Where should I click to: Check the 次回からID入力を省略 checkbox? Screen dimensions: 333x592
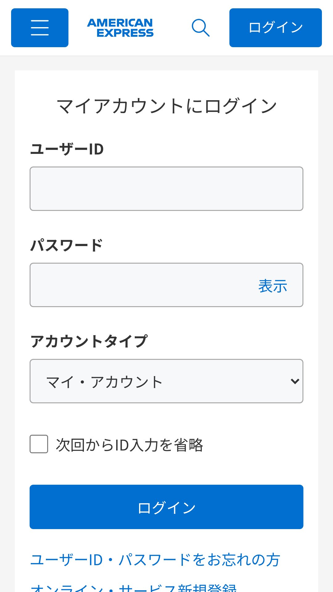tap(39, 444)
